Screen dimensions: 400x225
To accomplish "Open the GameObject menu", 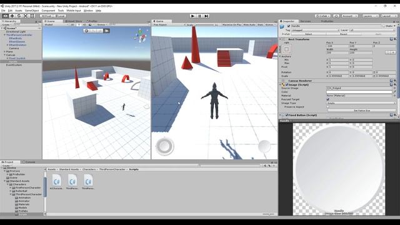I will (32, 11).
